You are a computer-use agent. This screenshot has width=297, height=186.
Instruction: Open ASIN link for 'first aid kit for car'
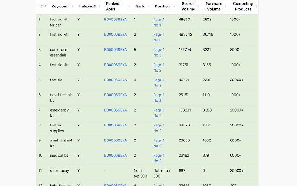click(115, 20)
